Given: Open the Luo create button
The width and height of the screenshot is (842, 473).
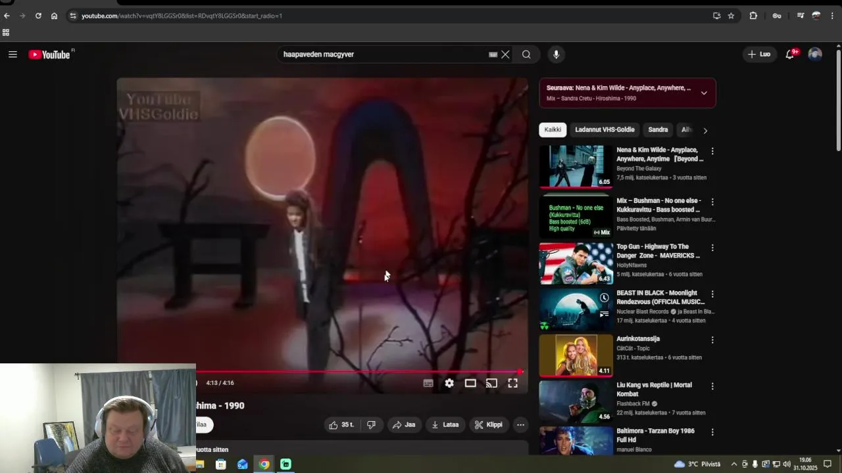Looking at the screenshot, I should [x=759, y=55].
